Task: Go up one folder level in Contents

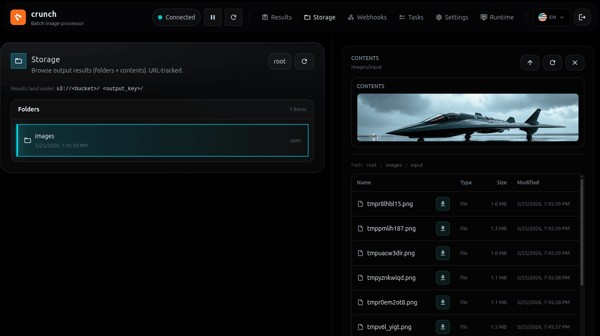Action: pos(530,63)
